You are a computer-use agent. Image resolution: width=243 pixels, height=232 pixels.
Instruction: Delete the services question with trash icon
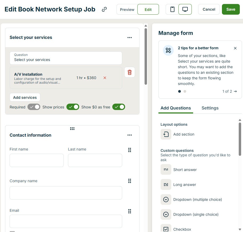pyautogui.click(x=130, y=72)
